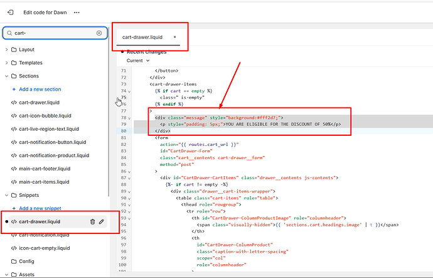
Task: Focus the file search input box
Action: (53, 33)
